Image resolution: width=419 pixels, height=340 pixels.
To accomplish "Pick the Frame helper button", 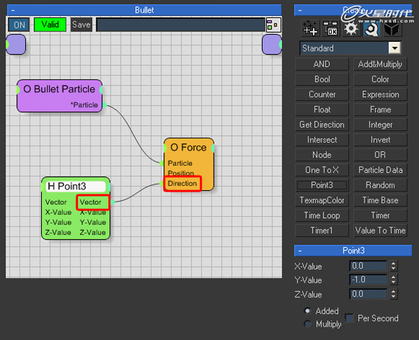I will click(x=380, y=109).
